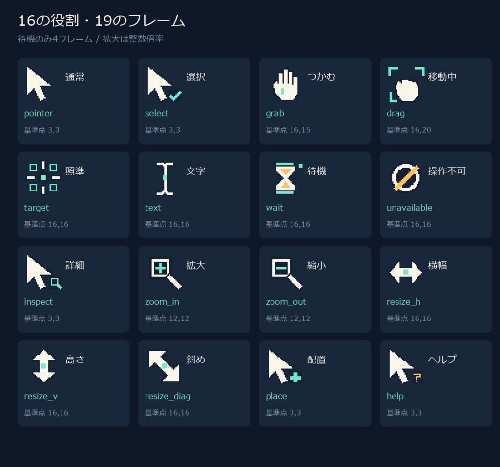The width and height of the screenshot is (500, 467).
Task: Click the 'help' name label
Action: (395, 397)
